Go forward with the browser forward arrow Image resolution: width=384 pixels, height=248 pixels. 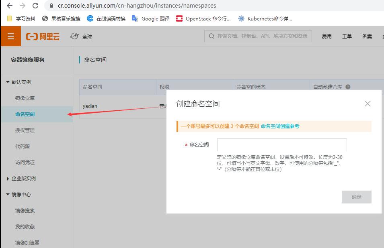[23, 5]
